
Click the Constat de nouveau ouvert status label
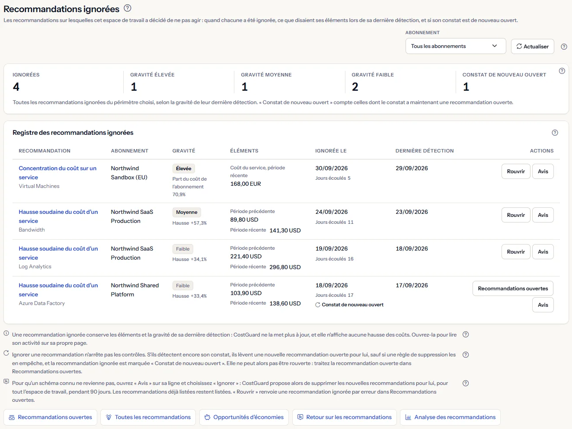tap(349, 305)
